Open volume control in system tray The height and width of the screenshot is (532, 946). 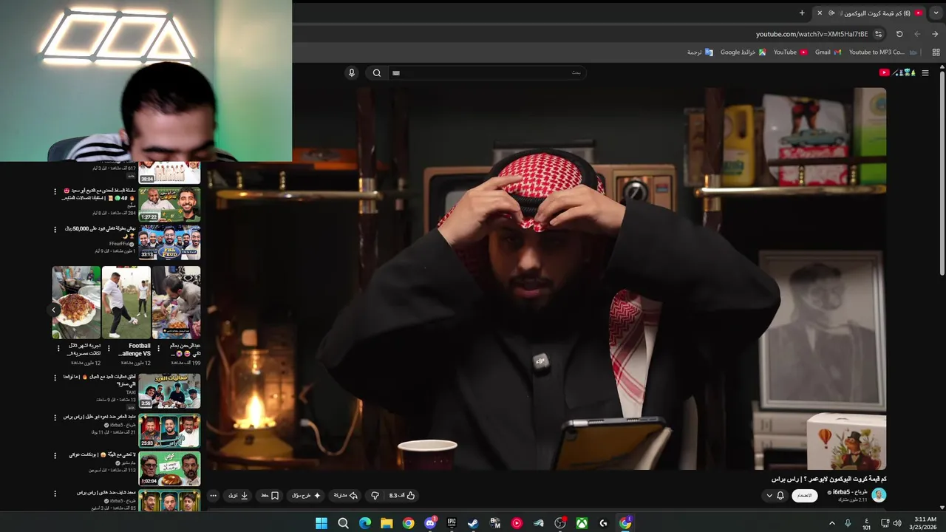[897, 523]
